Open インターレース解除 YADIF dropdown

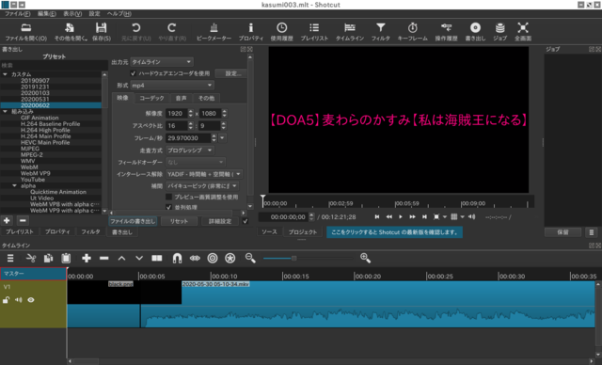point(204,174)
